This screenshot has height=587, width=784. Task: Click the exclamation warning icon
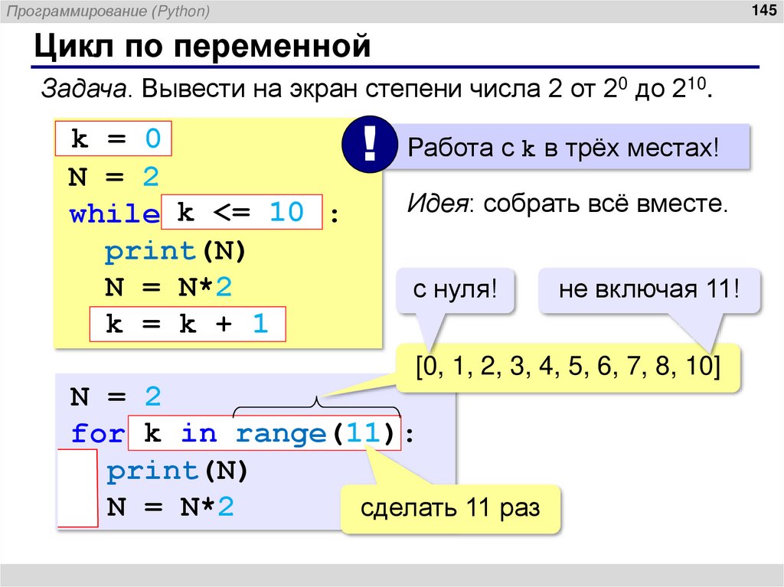pyautogui.click(x=370, y=145)
